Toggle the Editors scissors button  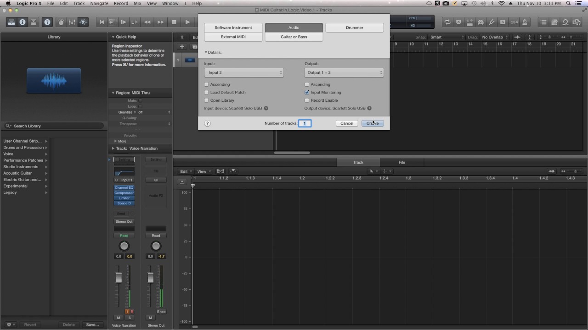pos(83,22)
